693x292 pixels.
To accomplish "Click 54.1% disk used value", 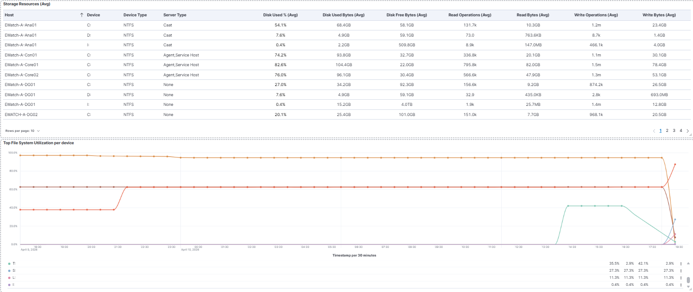I will pos(280,25).
